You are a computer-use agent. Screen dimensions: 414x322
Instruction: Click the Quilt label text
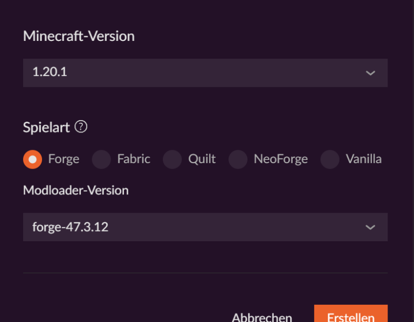pos(202,159)
